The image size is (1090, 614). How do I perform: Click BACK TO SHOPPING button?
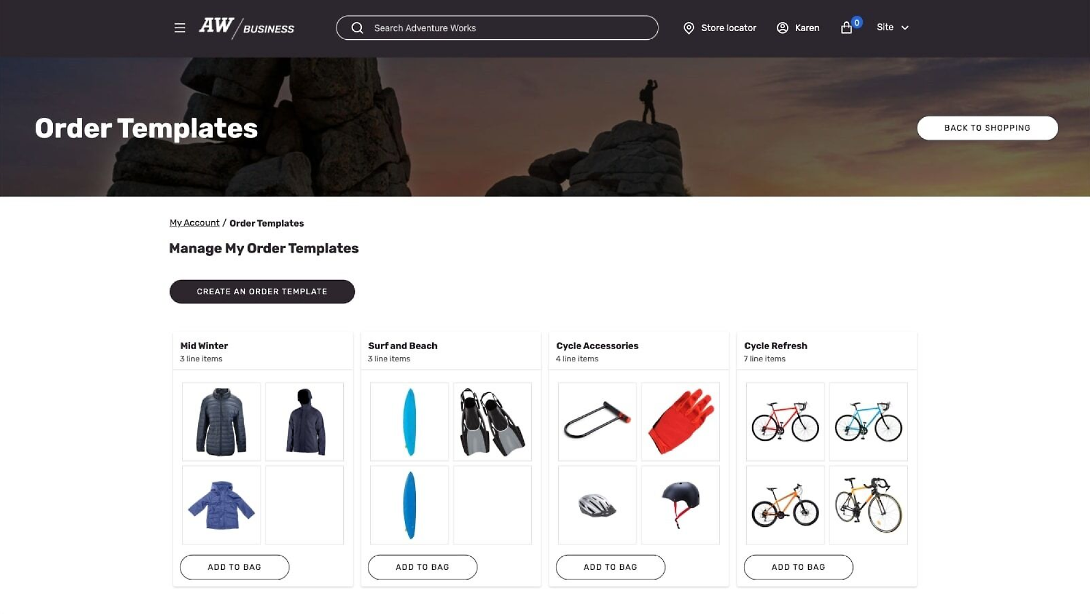[x=986, y=127]
